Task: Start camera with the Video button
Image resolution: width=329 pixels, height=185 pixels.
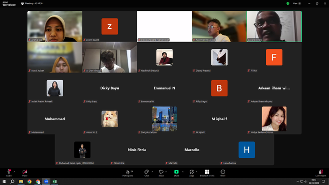Action: [x=25, y=173]
